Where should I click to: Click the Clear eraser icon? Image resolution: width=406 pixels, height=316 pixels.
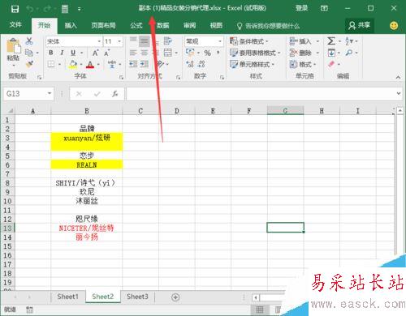[x=331, y=64]
